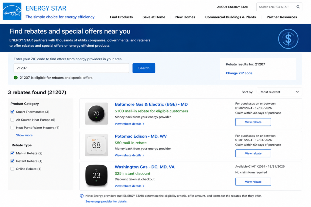The image size is (311, 207).
Task: Open the Save at Home menu
Action: (154, 17)
